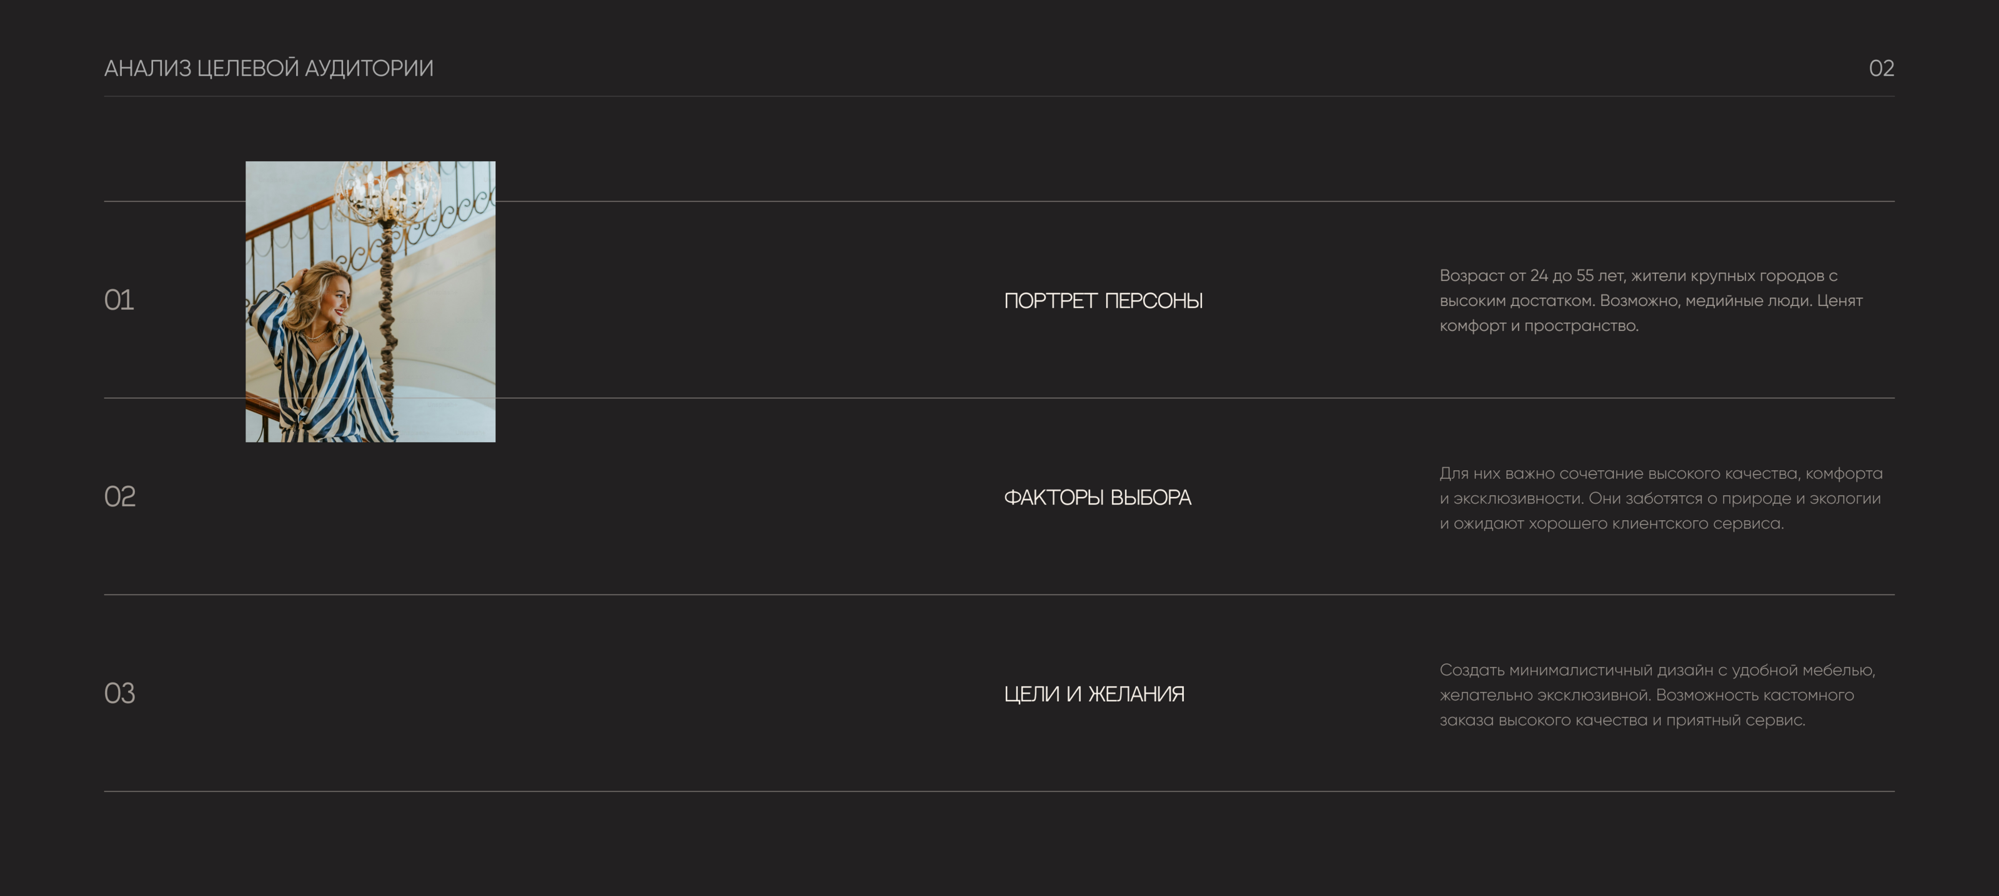Image resolution: width=1999 pixels, height=896 pixels.
Task: Click the ФАКТОРЫ ВЫБОРА title
Action: pyautogui.click(x=1096, y=497)
